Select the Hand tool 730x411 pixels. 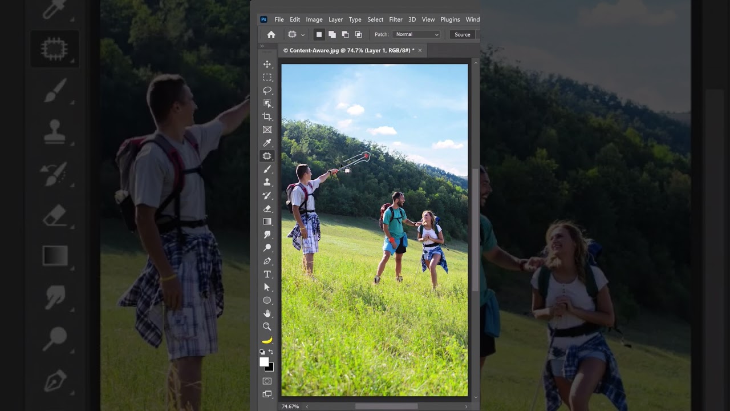click(x=267, y=313)
